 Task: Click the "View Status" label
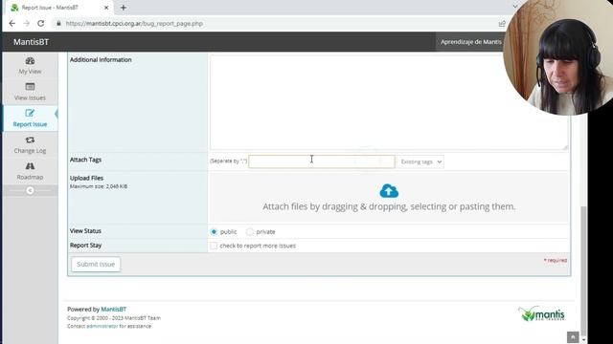coord(85,231)
